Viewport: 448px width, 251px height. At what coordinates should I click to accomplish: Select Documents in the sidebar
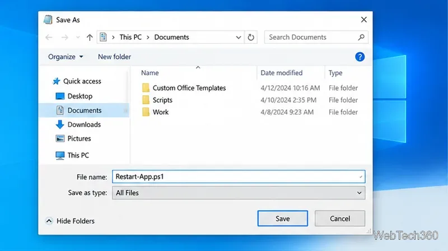pos(85,110)
